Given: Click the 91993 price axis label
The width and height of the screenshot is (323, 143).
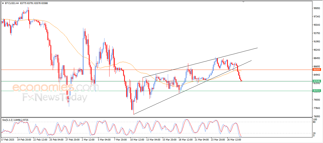Looking at the screenshot, I should pos(317,42).
